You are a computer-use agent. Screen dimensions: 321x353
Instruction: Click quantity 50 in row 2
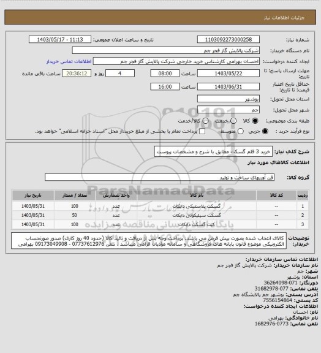click(x=75, y=215)
